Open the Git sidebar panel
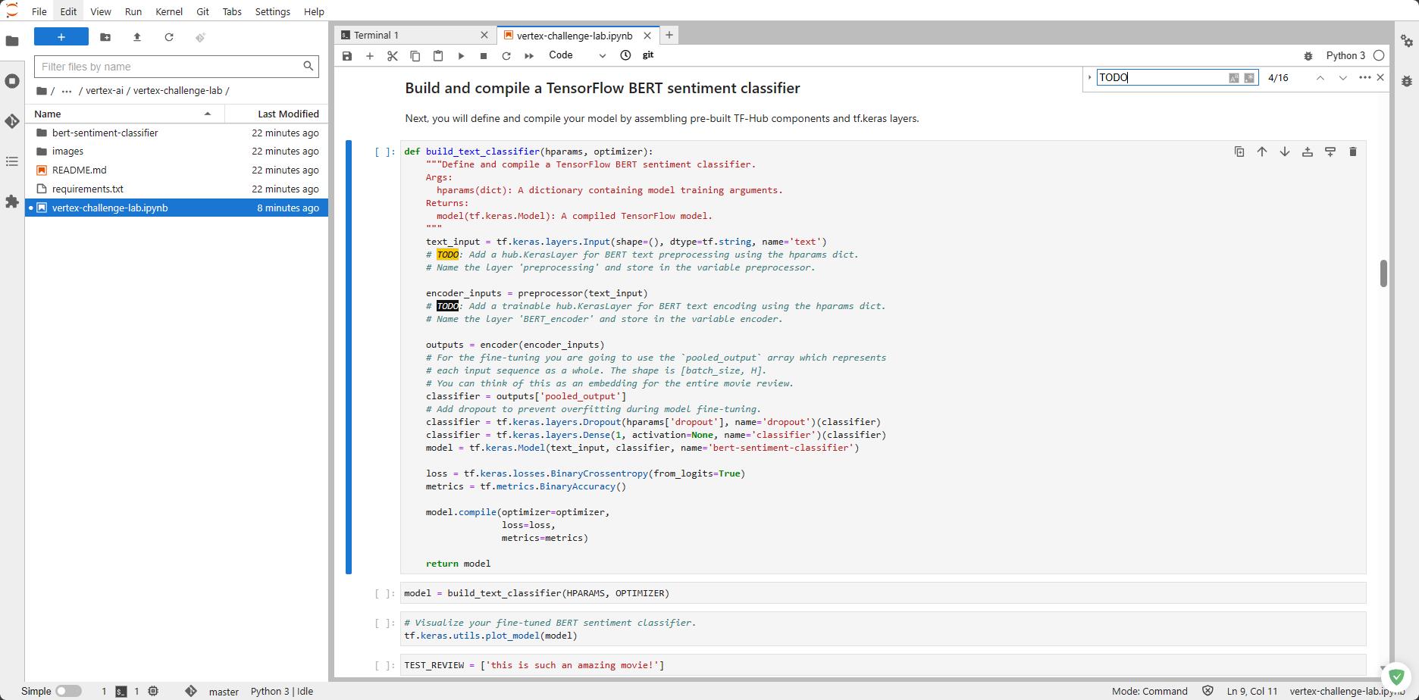The width and height of the screenshot is (1419, 700). 12,121
